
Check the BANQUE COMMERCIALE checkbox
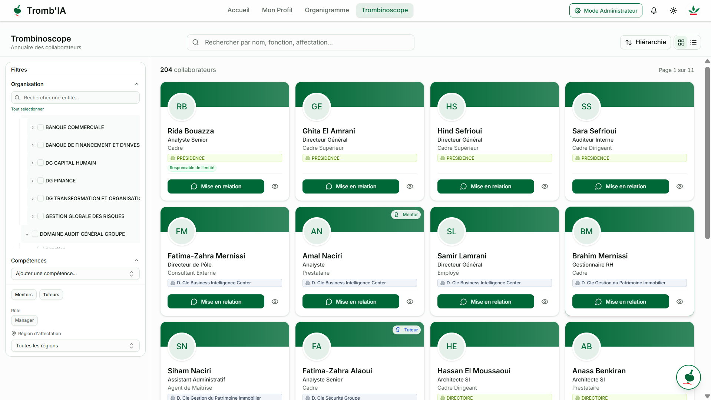[41, 128]
